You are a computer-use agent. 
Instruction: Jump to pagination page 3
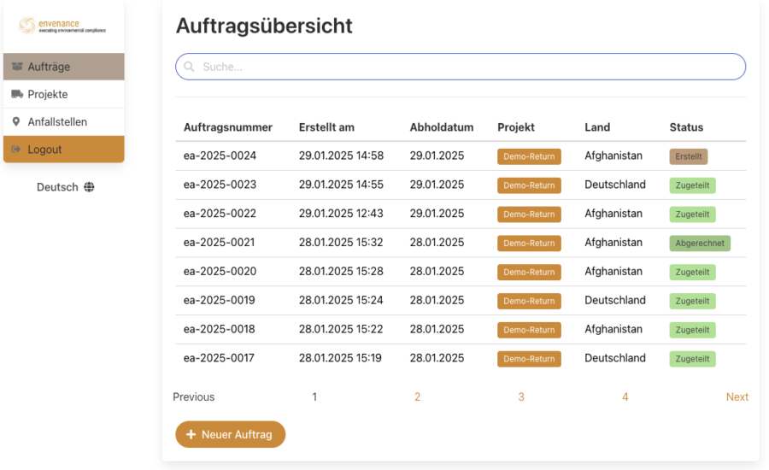(521, 397)
